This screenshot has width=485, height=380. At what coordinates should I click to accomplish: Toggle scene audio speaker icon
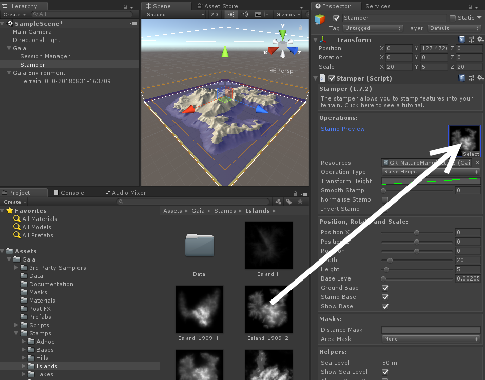(245, 15)
